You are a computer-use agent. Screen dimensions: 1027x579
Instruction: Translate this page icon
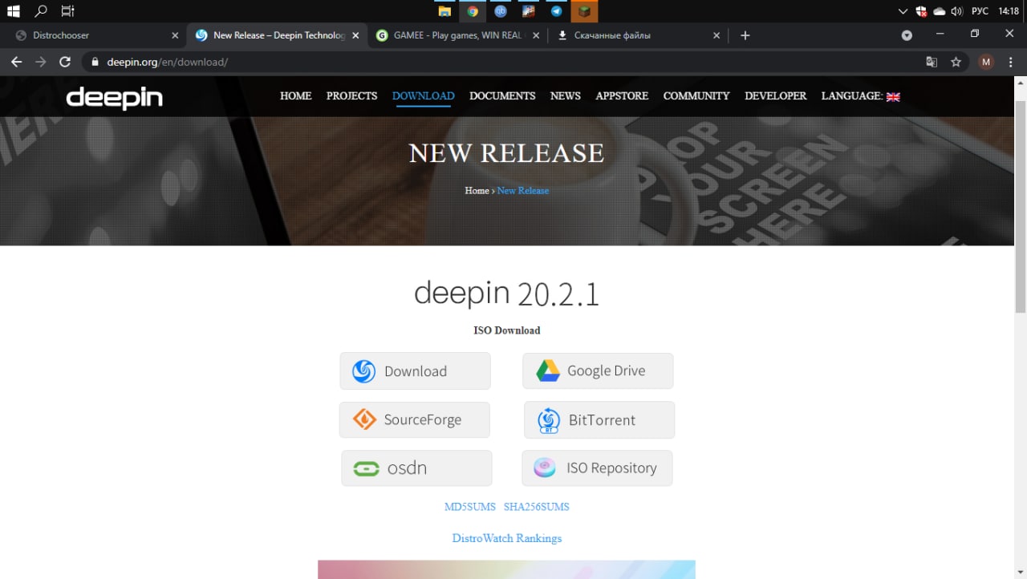pyautogui.click(x=932, y=62)
